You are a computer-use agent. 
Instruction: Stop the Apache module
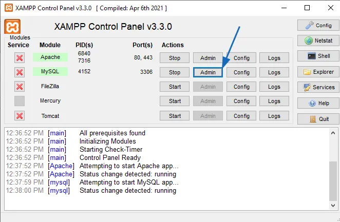[x=175, y=58]
